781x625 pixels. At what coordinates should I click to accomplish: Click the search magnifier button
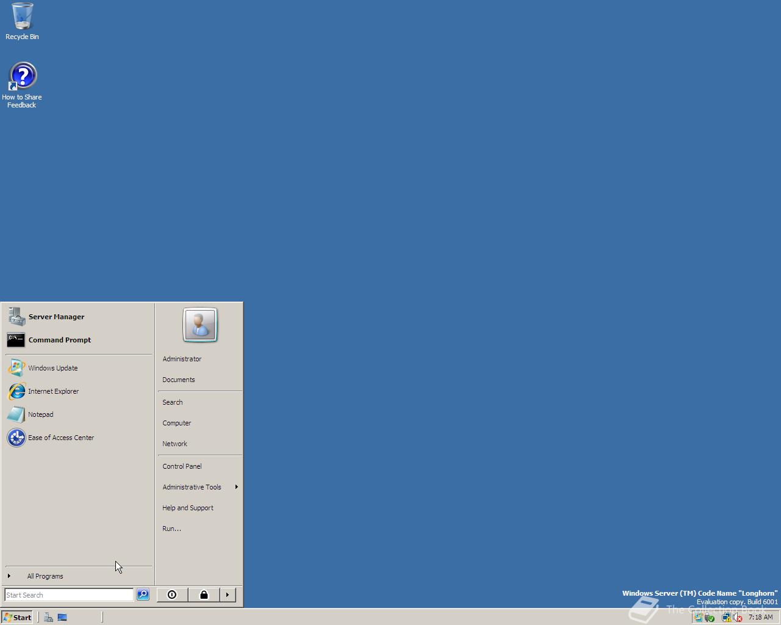(143, 594)
